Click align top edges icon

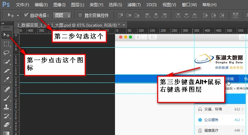coord(121,15)
